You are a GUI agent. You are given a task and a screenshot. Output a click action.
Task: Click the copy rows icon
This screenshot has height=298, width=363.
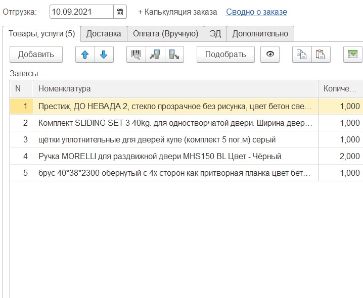[302, 55]
